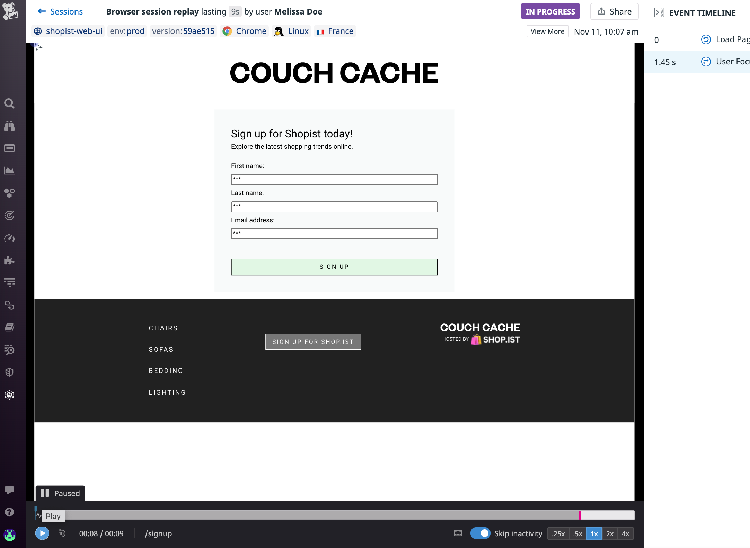Toggle the Skip inactivity switch
The width and height of the screenshot is (750, 548).
tap(481, 533)
